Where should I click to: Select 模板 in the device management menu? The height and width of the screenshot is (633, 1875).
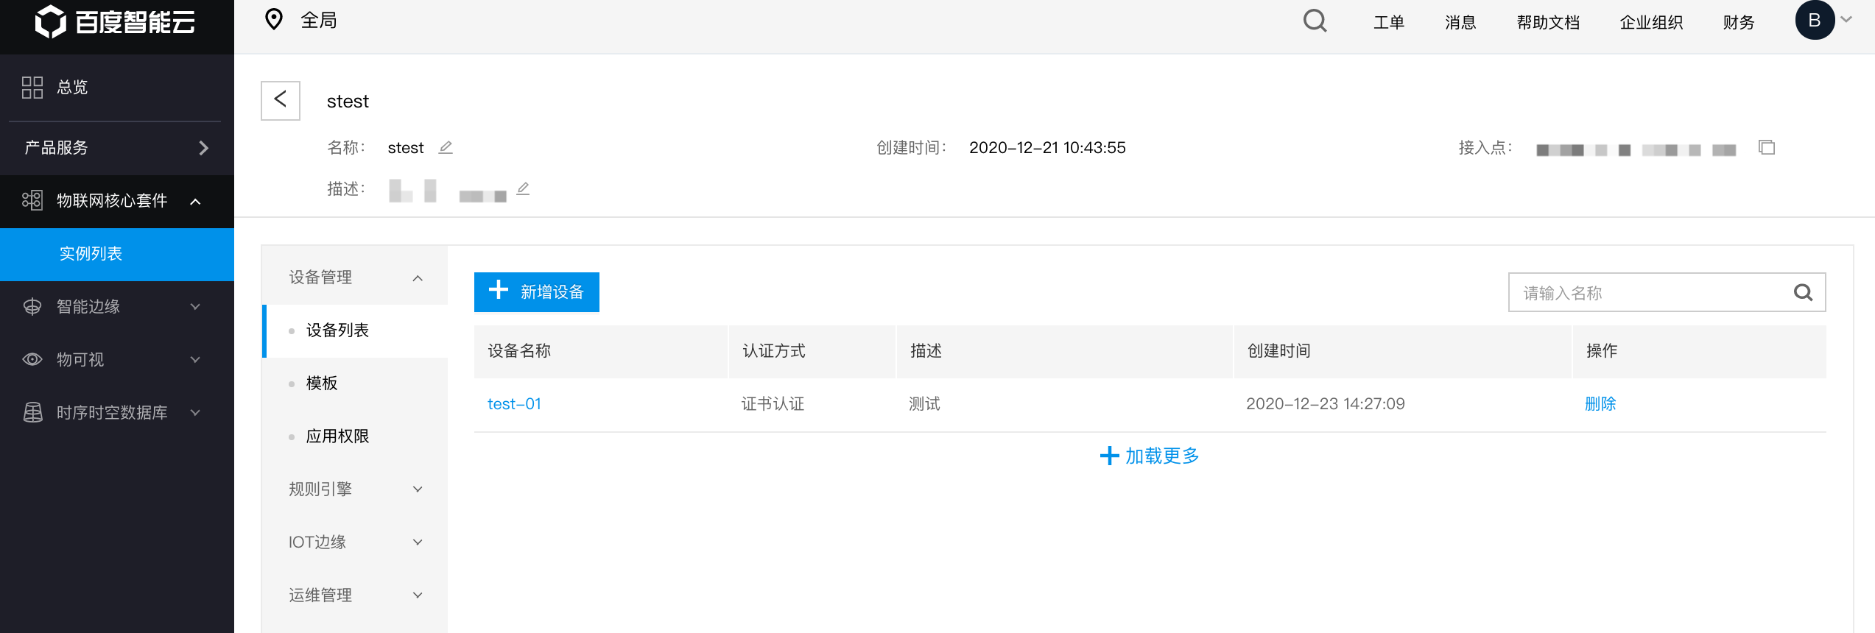[322, 383]
